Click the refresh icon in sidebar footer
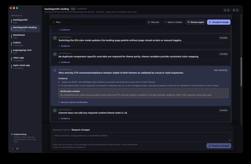 pyautogui.click(x=13, y=148)
